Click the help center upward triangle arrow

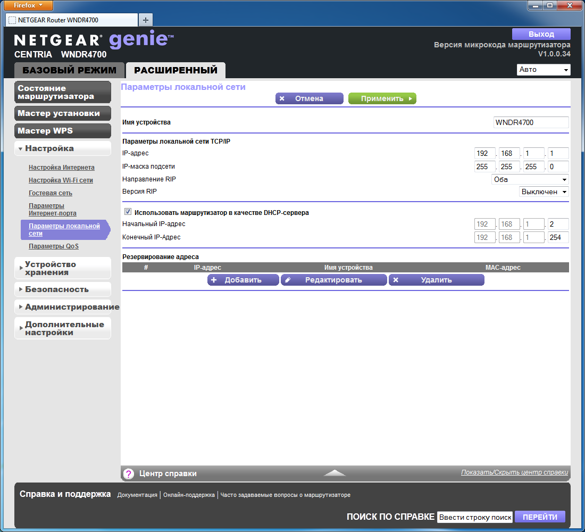tap(335, 473)
